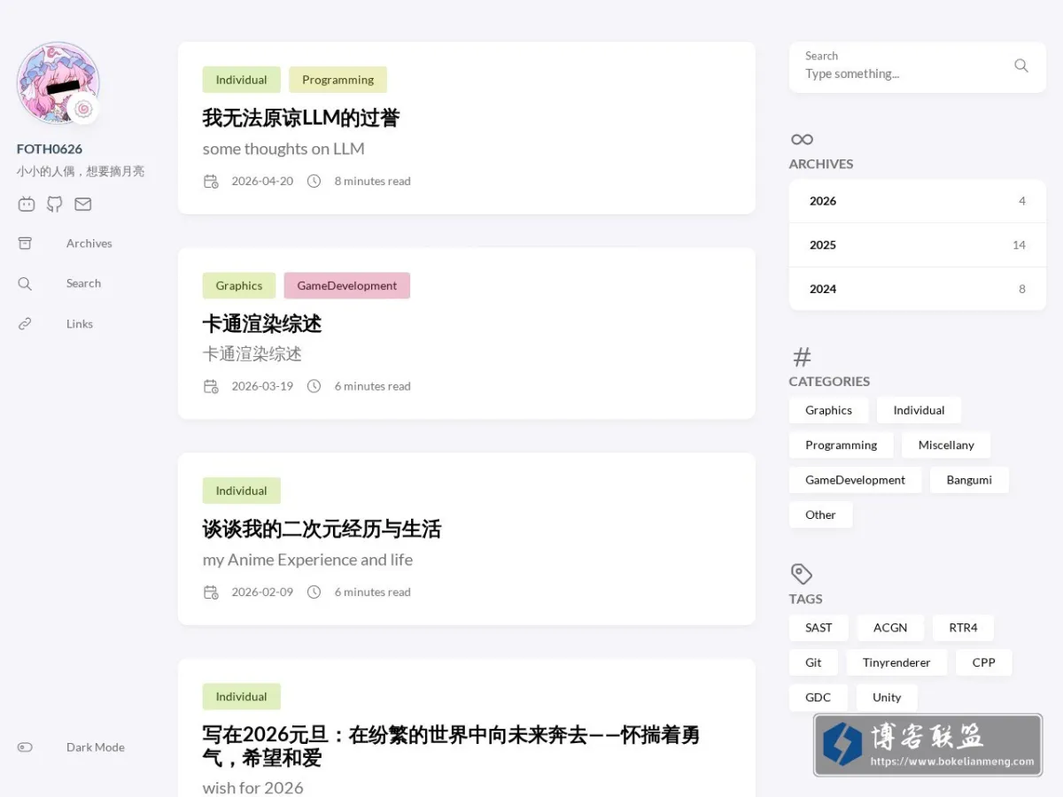Viewport: 1063px width, 797px height.
Task: Open the GitHub profile icon
Action: (55, 205)
